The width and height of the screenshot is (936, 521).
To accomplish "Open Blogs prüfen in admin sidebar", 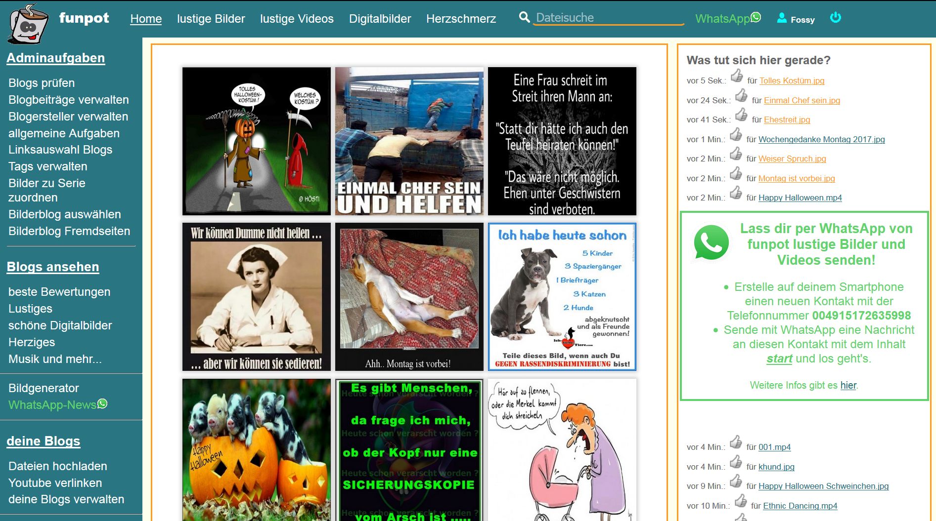I will (42, 83).
